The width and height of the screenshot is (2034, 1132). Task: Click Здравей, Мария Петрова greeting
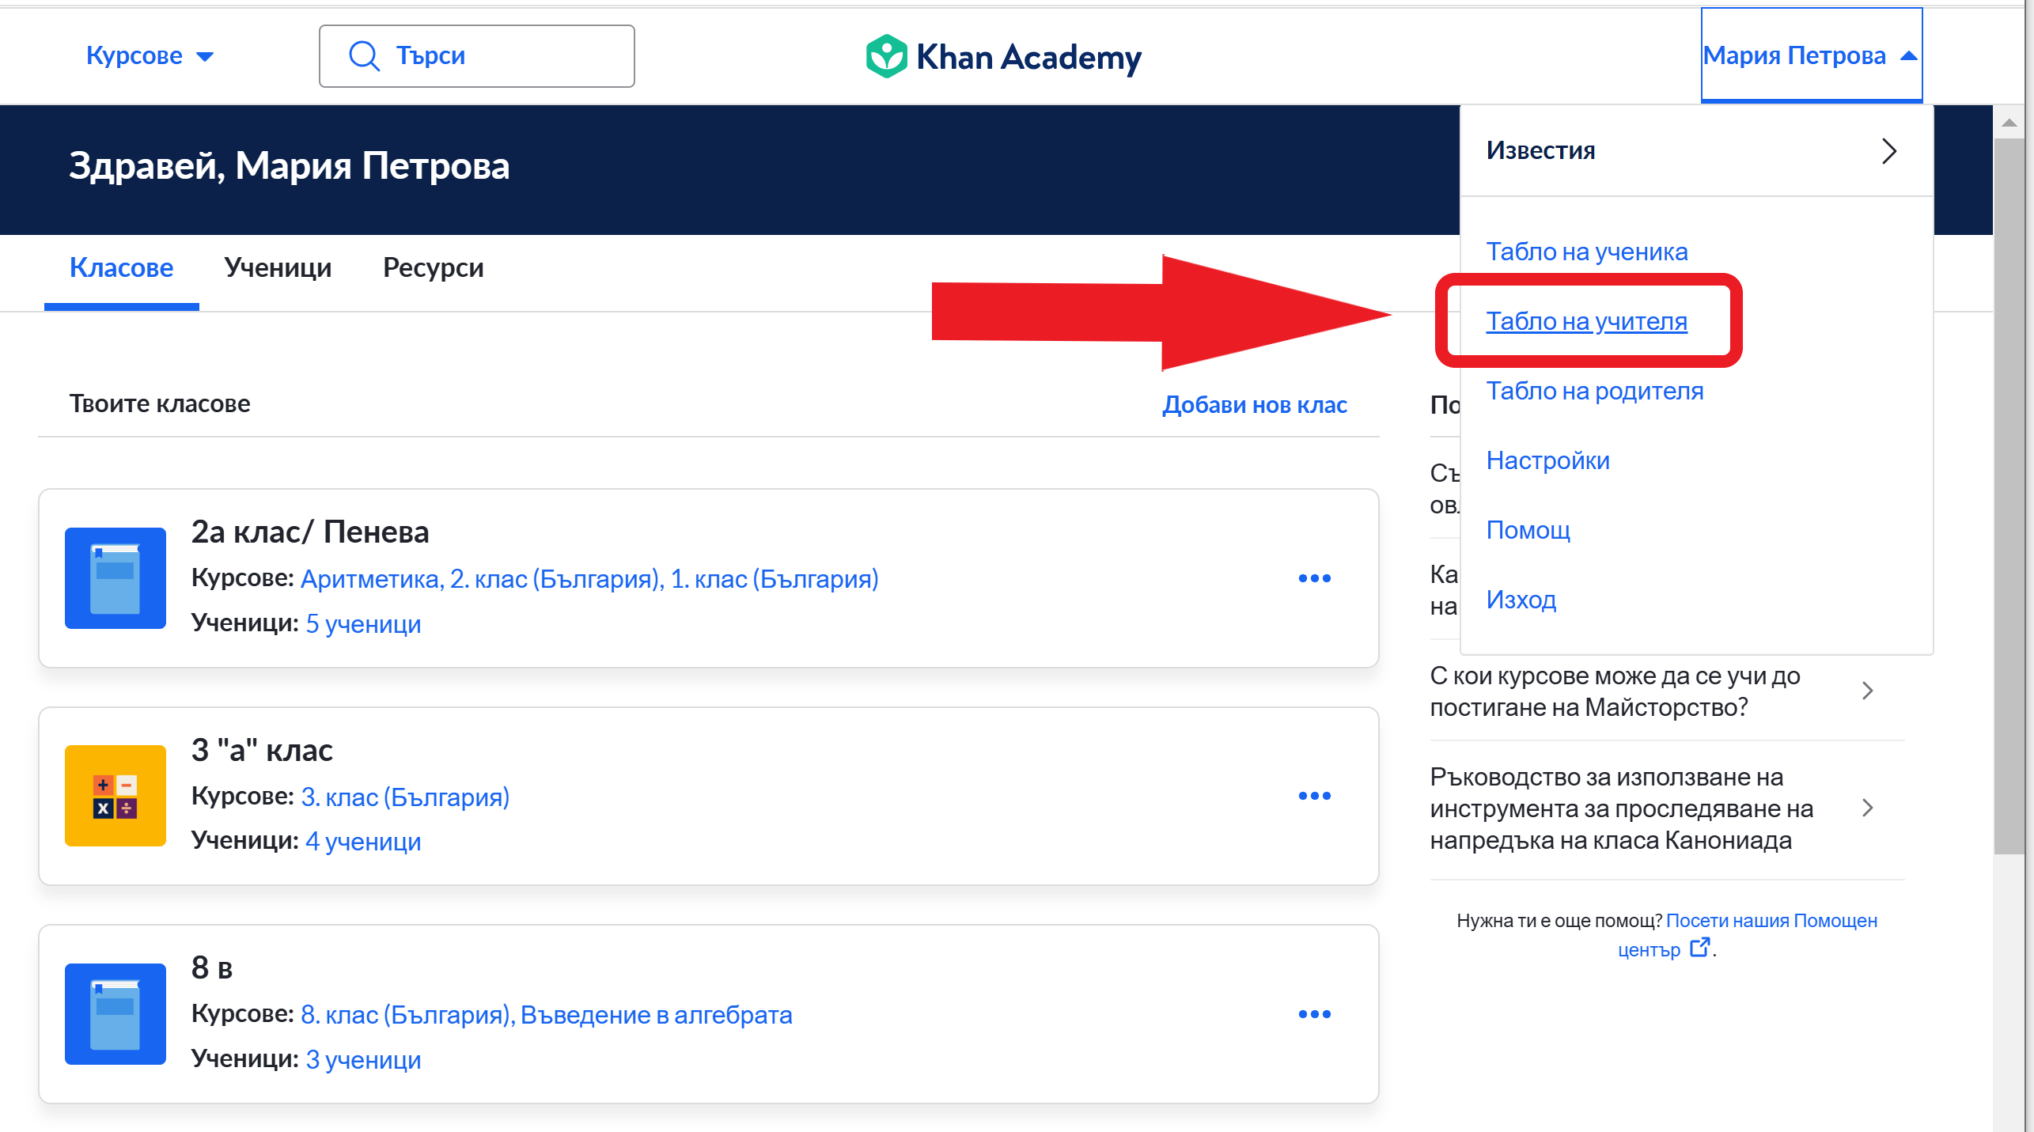click(x=290, y=165)
